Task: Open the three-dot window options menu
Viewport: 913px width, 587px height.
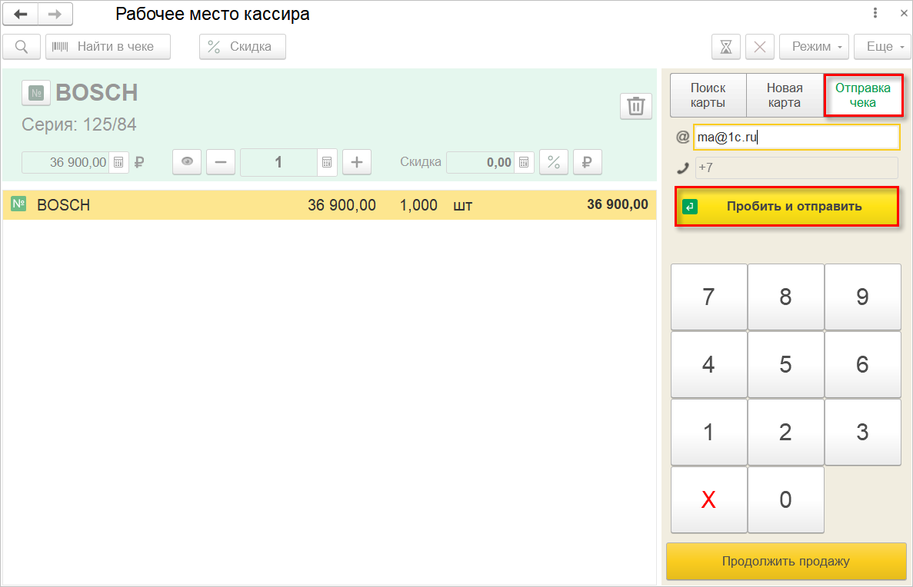Action: (875, 13)
